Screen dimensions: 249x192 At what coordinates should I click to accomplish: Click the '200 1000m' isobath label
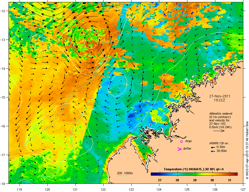(x=125, y=173)
